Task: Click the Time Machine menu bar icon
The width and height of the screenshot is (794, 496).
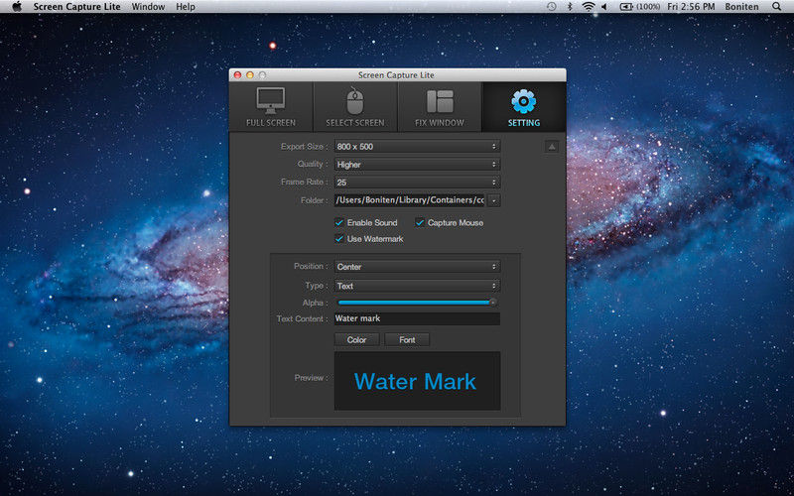Action: (552, 7)
